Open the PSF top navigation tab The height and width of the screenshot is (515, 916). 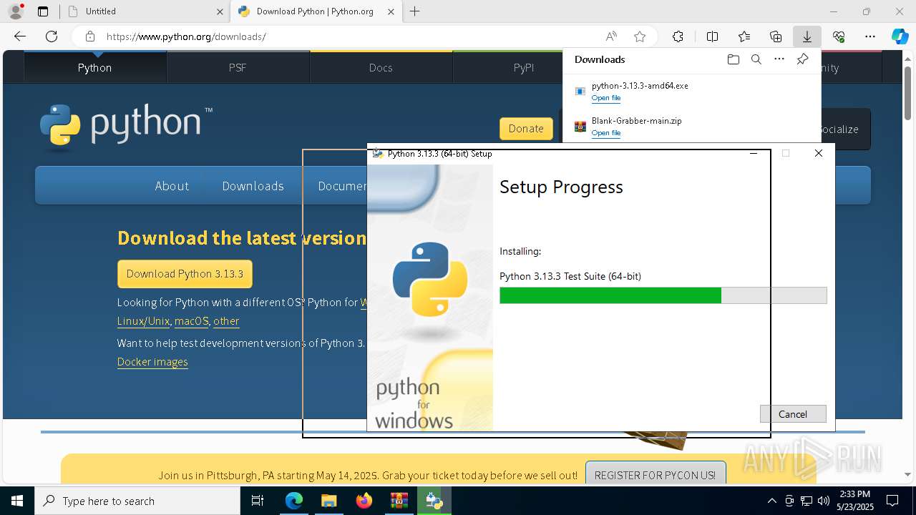pos(238,67)
